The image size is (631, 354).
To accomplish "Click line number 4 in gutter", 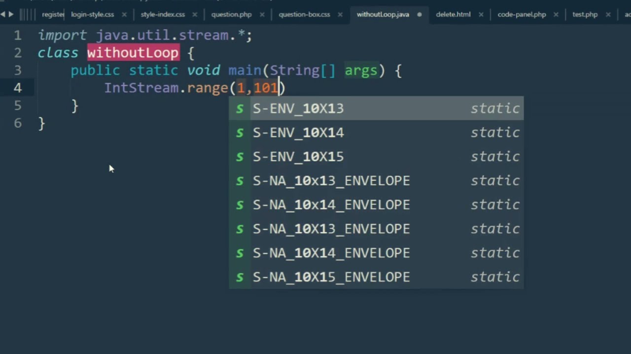I will [x=18, y=88].
